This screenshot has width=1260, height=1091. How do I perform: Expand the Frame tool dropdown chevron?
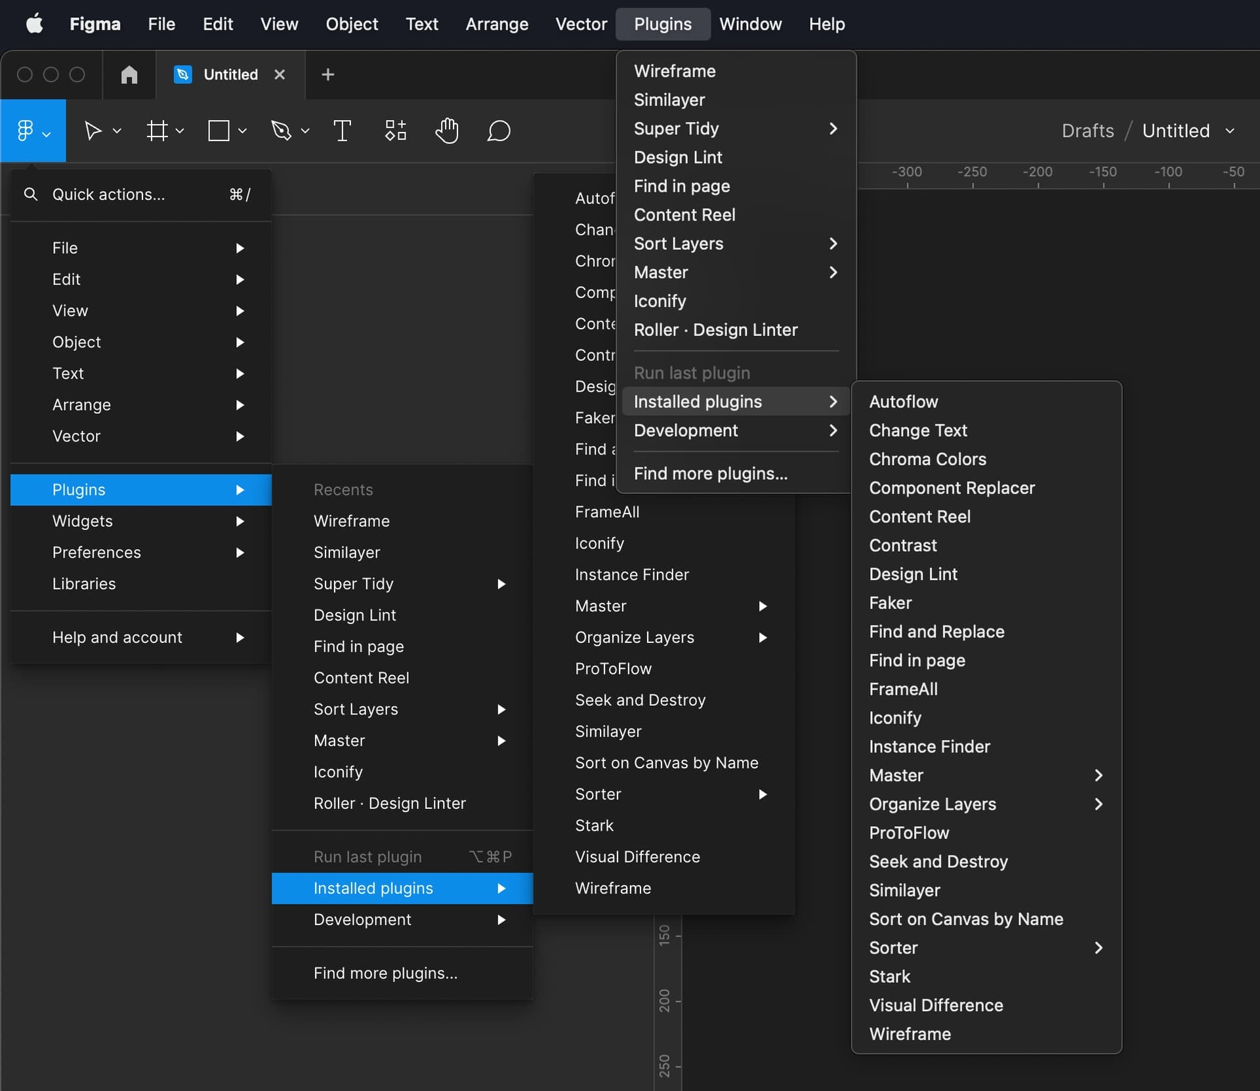pyautogui.click(x=179, y=131)
